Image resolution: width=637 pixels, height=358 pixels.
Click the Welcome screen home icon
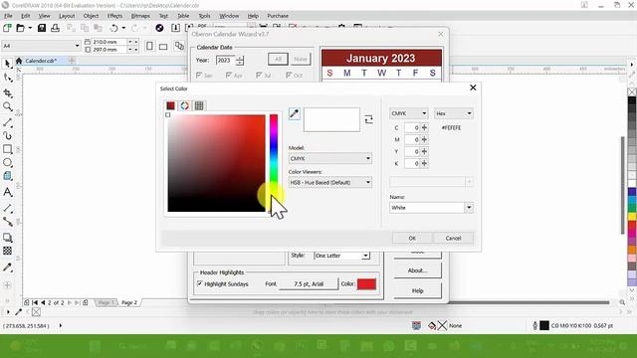coord(19,61)
